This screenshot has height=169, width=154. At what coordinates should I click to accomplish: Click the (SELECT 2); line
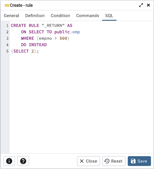pyautogui.click(x=25, y=51)
